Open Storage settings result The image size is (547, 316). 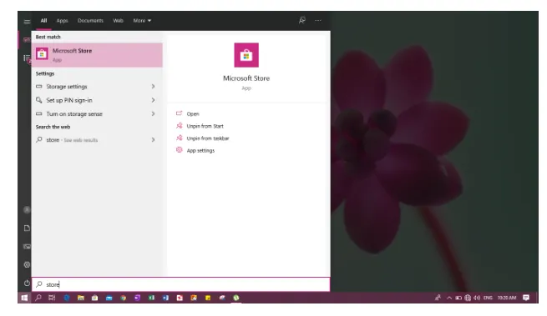tap(97, 87)
